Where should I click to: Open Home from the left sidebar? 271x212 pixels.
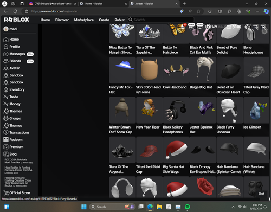pos(11,40)
